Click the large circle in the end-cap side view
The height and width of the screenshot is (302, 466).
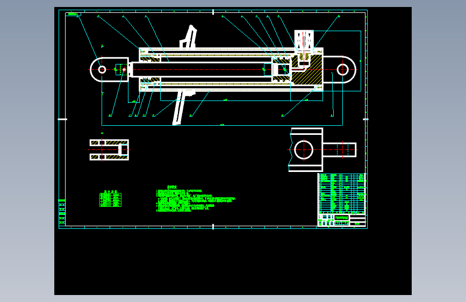304,150
